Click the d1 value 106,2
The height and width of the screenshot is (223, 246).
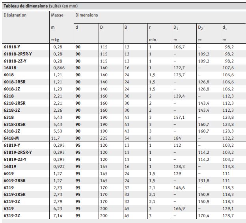coord(228,89)
